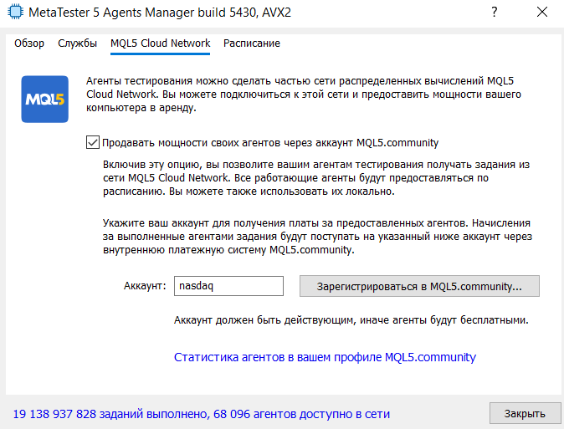Click the Укажите ваш аккаунт paragraph

tap(319, 237)
